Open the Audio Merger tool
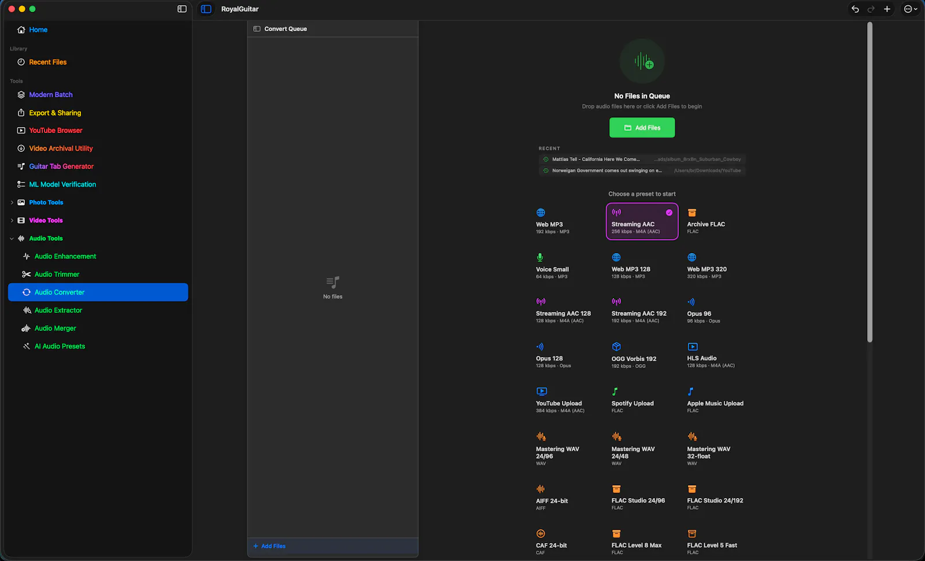 pyautogui.click(x=98, y=328)
